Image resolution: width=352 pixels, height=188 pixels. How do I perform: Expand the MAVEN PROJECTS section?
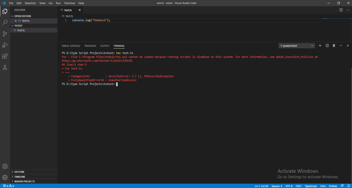[x=25, y=181]
